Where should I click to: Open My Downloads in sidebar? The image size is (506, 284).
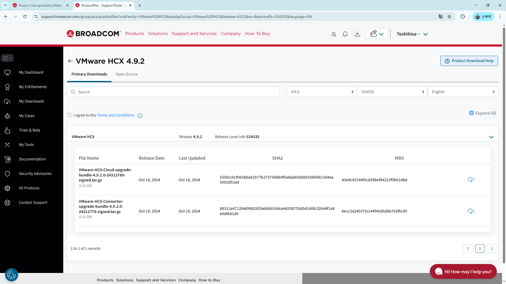(x=31, y=101)
